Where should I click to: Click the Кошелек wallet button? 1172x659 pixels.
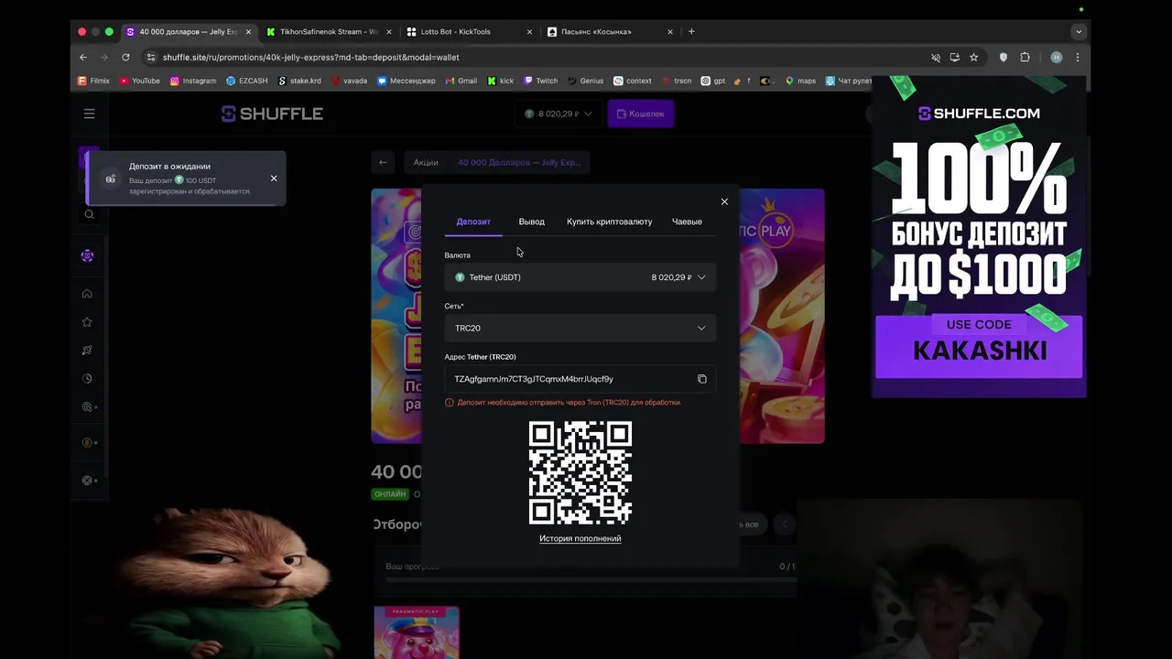coord(640,113)
